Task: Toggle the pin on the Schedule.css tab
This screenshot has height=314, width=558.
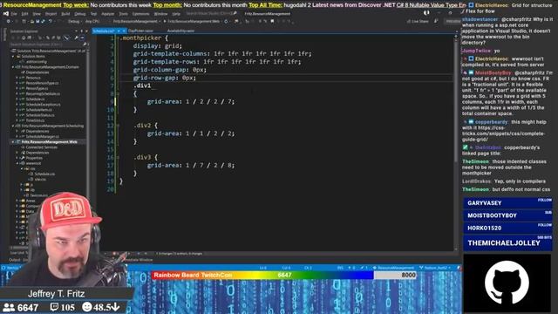Action: 119,31
